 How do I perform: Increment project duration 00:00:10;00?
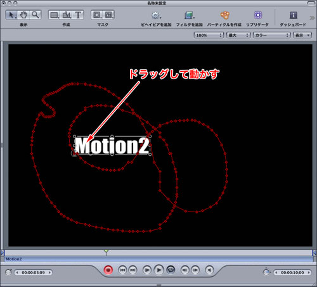click(x=309, y=272)
